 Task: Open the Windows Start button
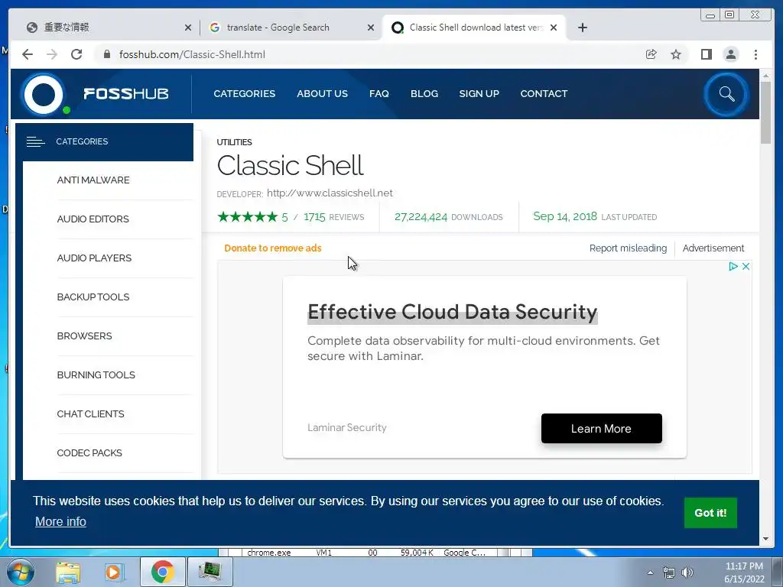click(x=20, y=572)
